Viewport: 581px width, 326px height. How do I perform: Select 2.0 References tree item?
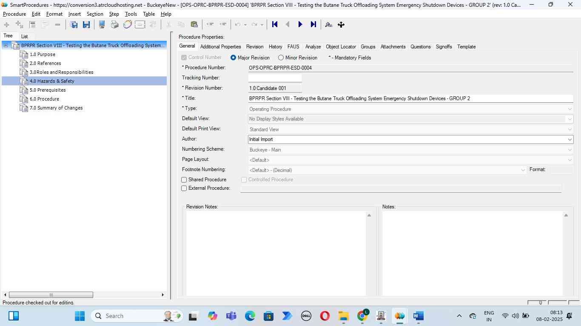coord(46,63)
